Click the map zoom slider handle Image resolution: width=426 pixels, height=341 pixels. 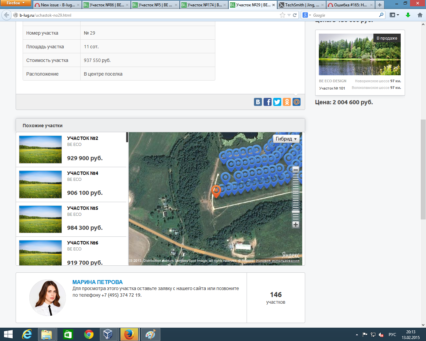tap(296, 212)
